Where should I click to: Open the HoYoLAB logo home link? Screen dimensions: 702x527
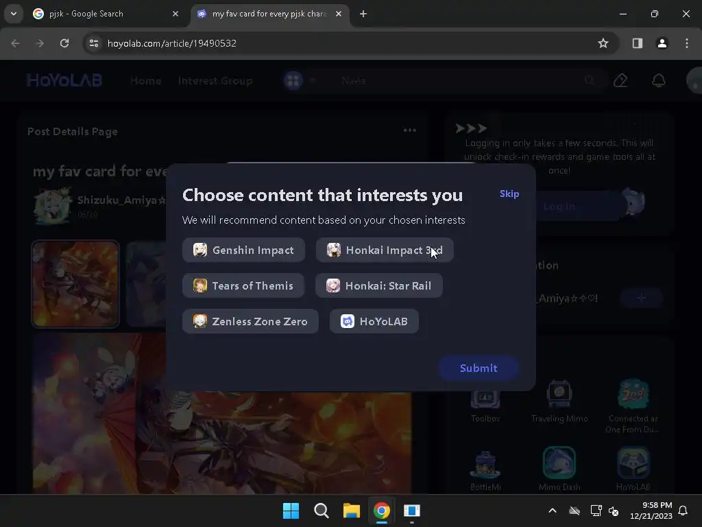[64, 81]
